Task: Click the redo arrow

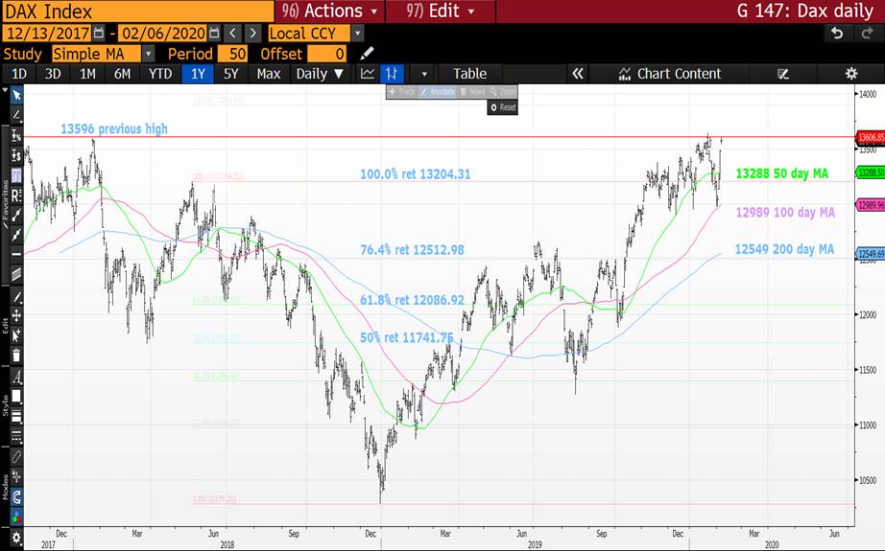Action: (867, 34)
